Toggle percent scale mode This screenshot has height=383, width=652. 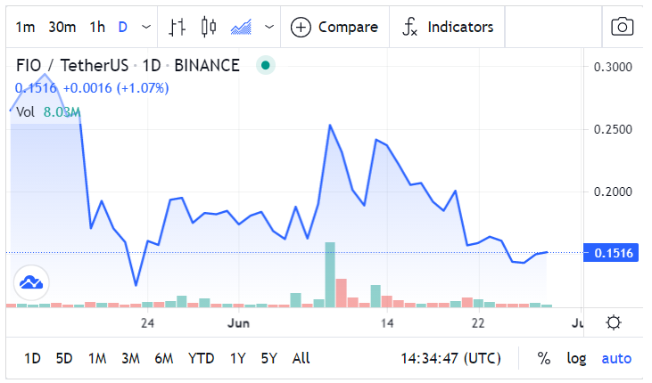544,358
